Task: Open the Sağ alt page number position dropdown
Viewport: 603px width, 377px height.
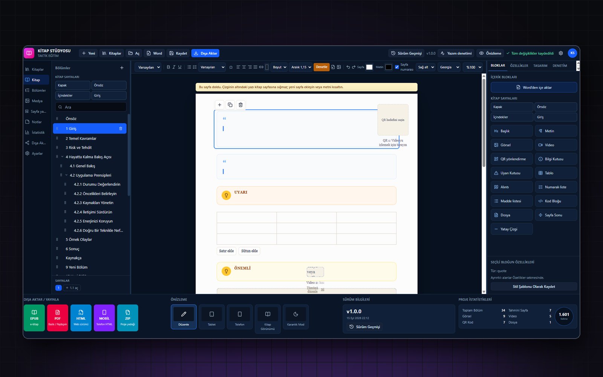Action: (x=425, y=67)
